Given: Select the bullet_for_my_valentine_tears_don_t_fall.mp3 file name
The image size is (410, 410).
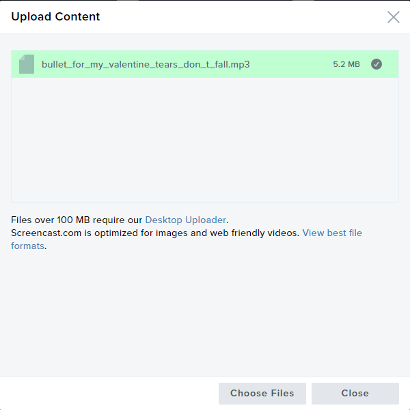Looking at the screenshot, I should tap(146, 64).
